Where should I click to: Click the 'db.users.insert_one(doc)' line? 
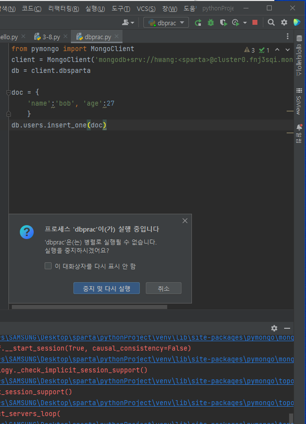click(59, 125)
